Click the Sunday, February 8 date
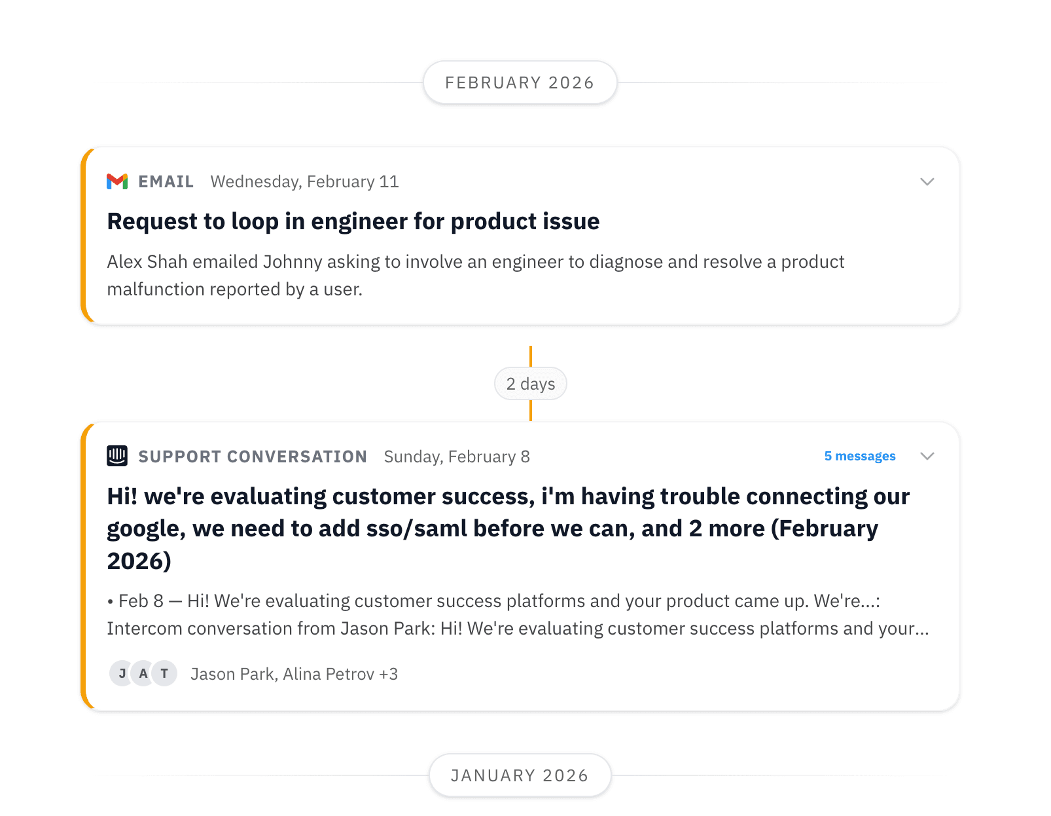The image size is (1051, 816). [457, 456]
